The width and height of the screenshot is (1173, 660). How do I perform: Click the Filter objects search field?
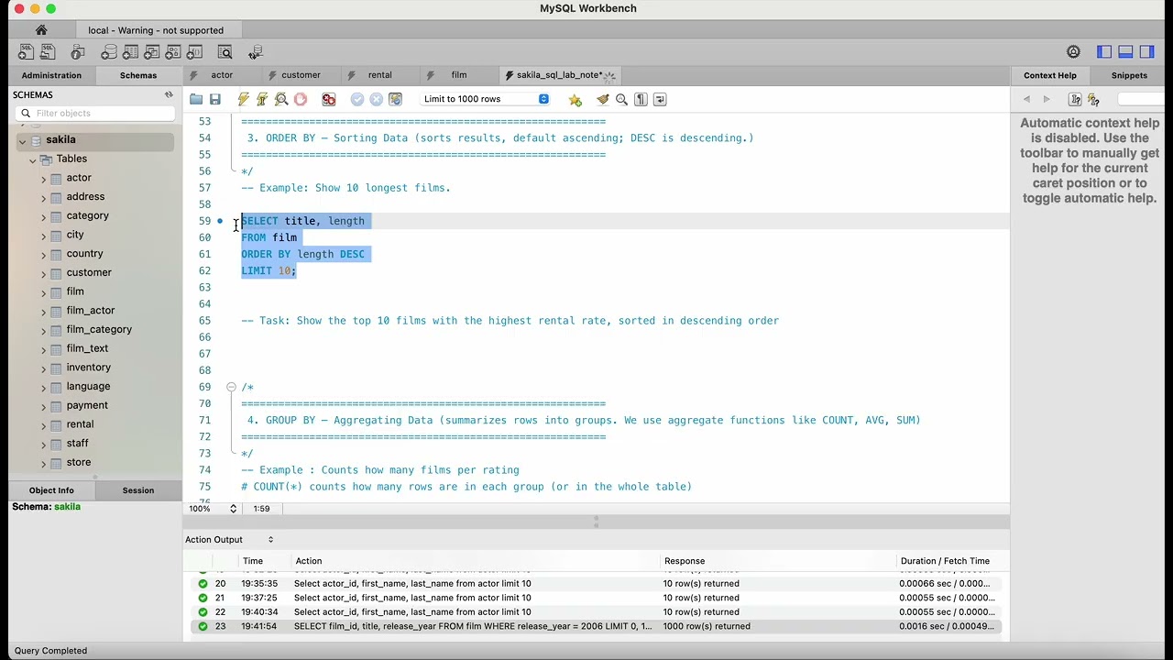(x=96, y=114)
